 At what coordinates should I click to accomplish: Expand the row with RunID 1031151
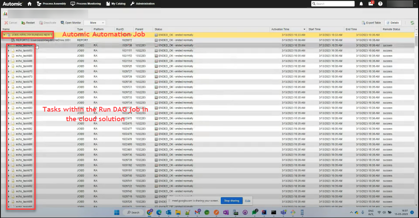pos(9,51)
